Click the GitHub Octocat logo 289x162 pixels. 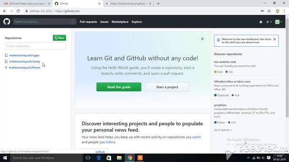pyautogui.click(x=7, y=22)
